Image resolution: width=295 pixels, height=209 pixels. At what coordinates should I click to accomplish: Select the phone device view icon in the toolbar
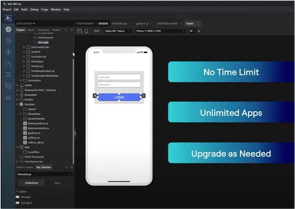tap(87, 31)
